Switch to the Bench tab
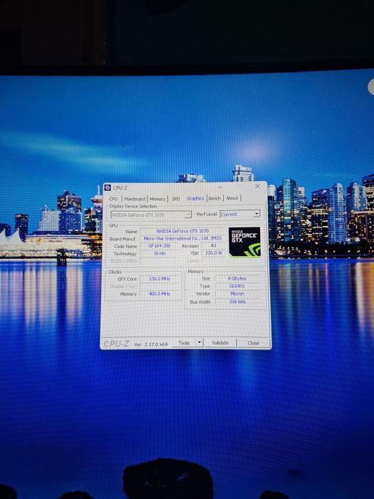374x499 pixels. click(x=214, y=198)
